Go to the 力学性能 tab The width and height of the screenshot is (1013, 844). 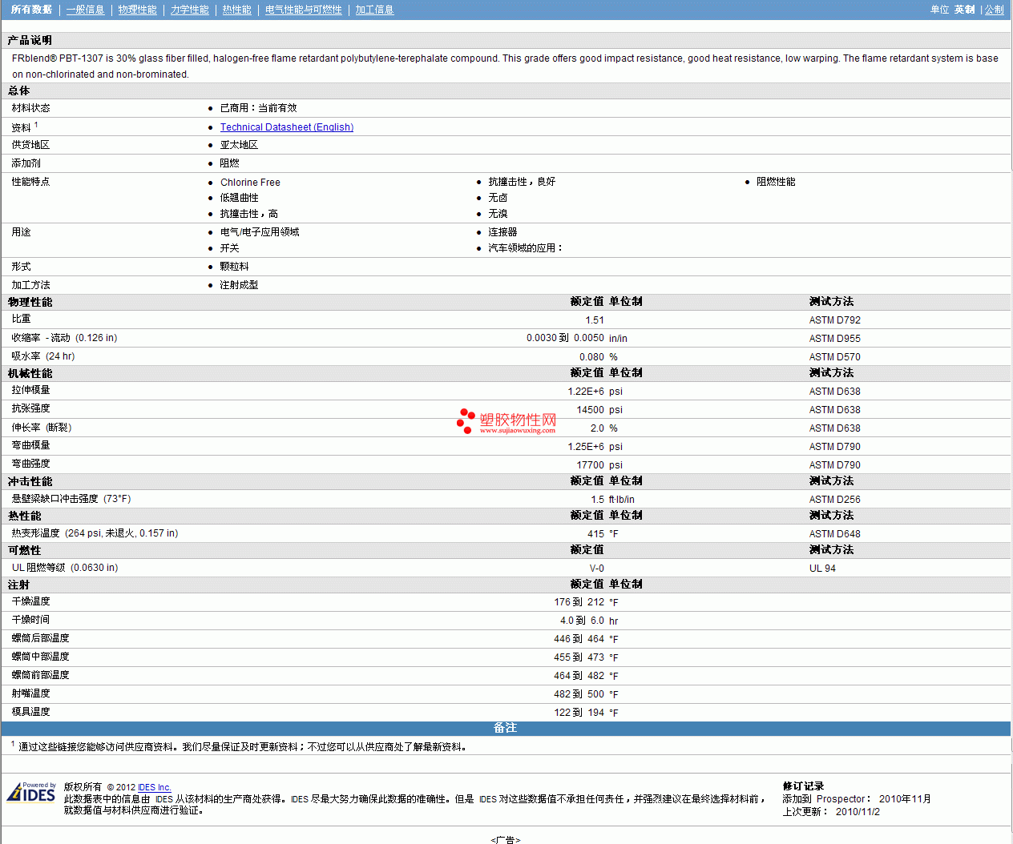click(x=189, y=10)
